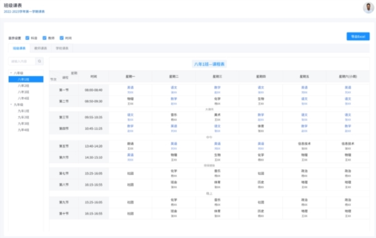
Task: Click Monday second period 物理 cell
Action: point(130,101)
